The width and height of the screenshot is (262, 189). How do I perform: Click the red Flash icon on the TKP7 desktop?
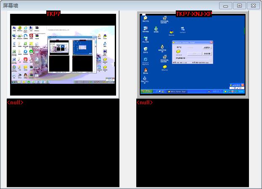31,36
